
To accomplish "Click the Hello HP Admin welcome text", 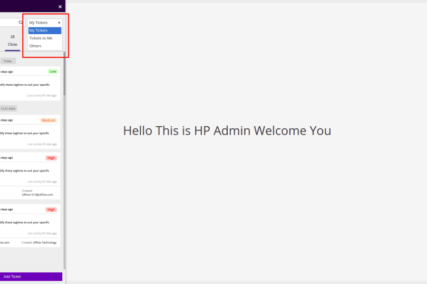I will 227,131.
